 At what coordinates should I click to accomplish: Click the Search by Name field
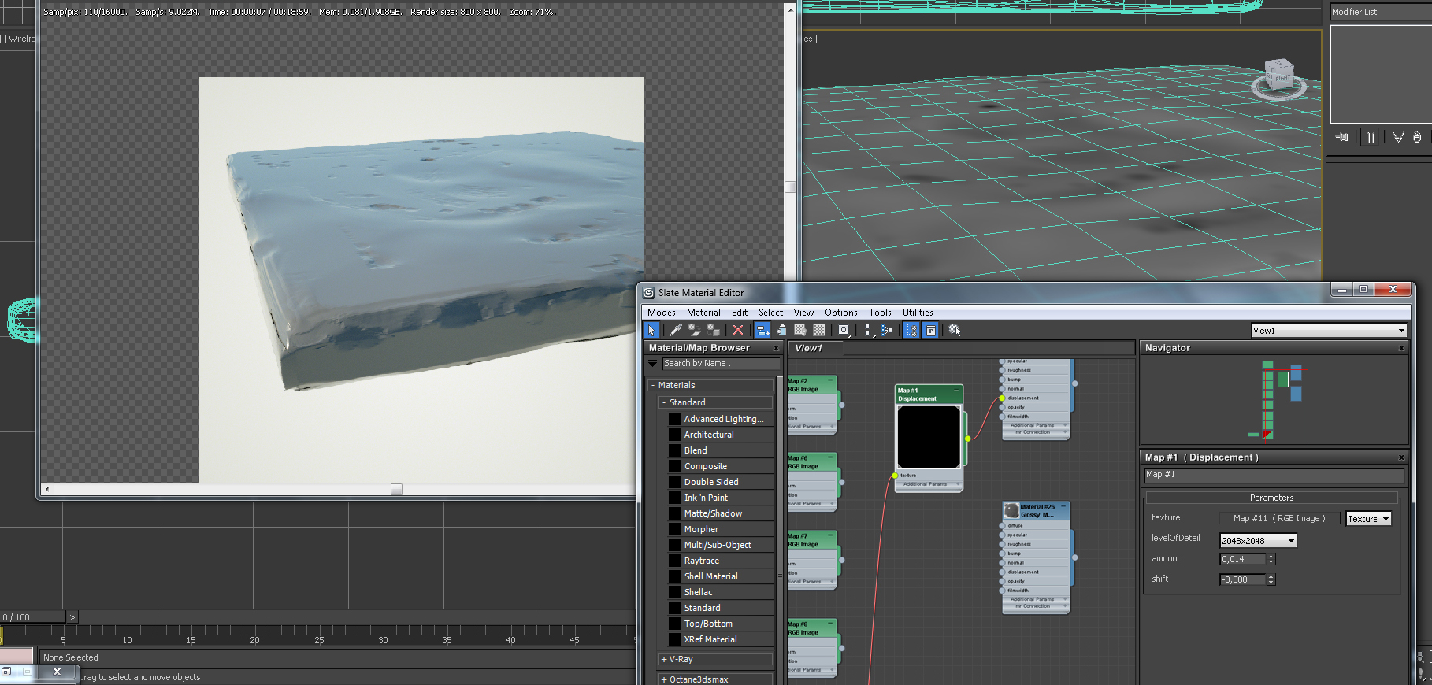719,364
